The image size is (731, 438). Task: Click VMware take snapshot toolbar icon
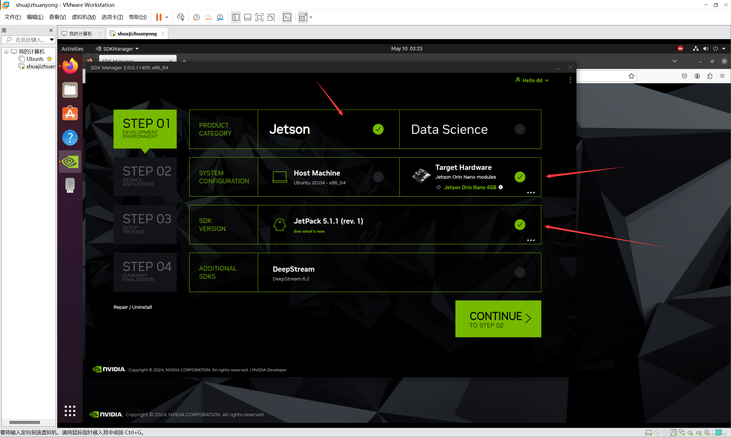196,17
